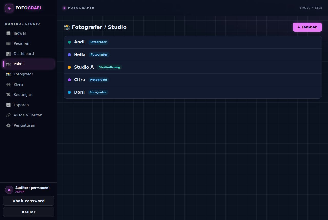Click the Pengaturan gear icon

coord(8,125)
